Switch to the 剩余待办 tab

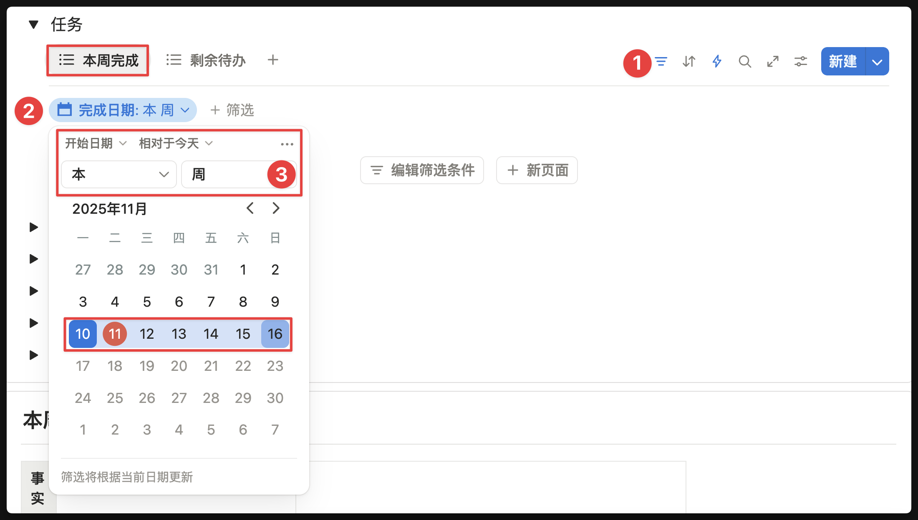click(x=206, y=60)
